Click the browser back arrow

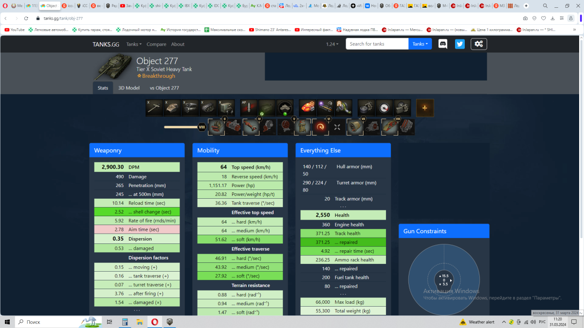(x=5, y=18)
